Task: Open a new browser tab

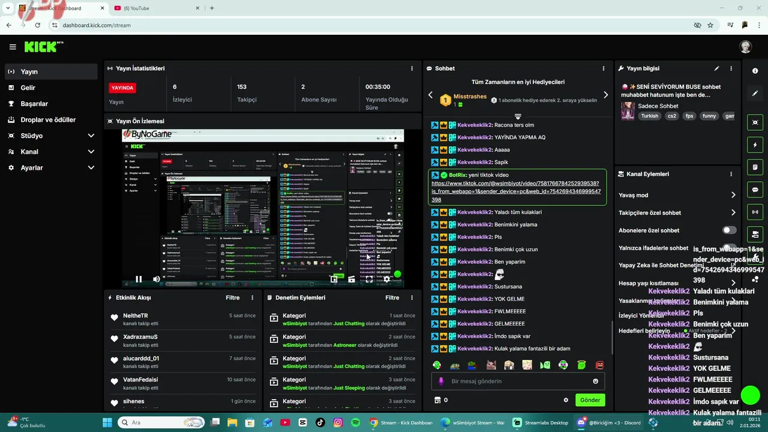Action: coord(212,8)
